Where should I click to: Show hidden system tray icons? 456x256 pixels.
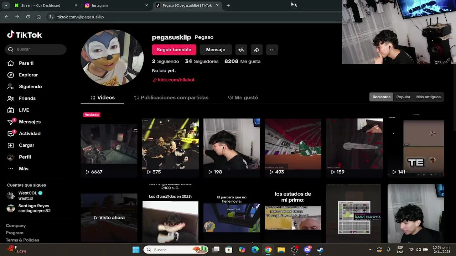pos(369,250)
